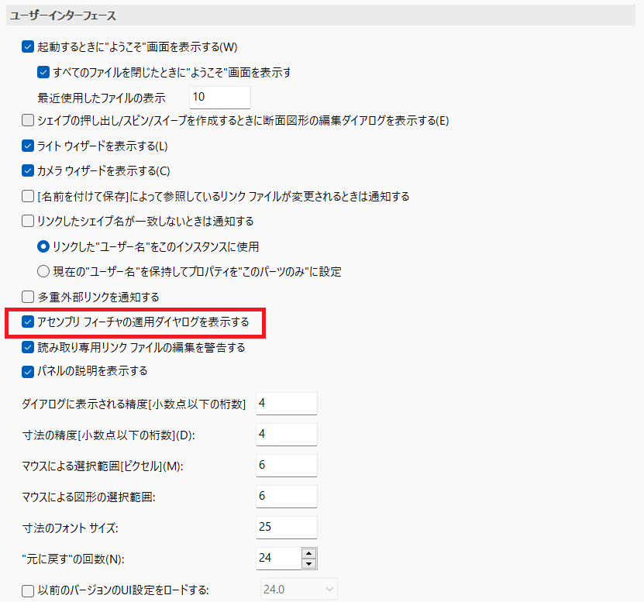The height and width of the screenshot is (602, 644).
Task: Enable notification for mismatched linked shape names
Action: click(x=27, y=221)
